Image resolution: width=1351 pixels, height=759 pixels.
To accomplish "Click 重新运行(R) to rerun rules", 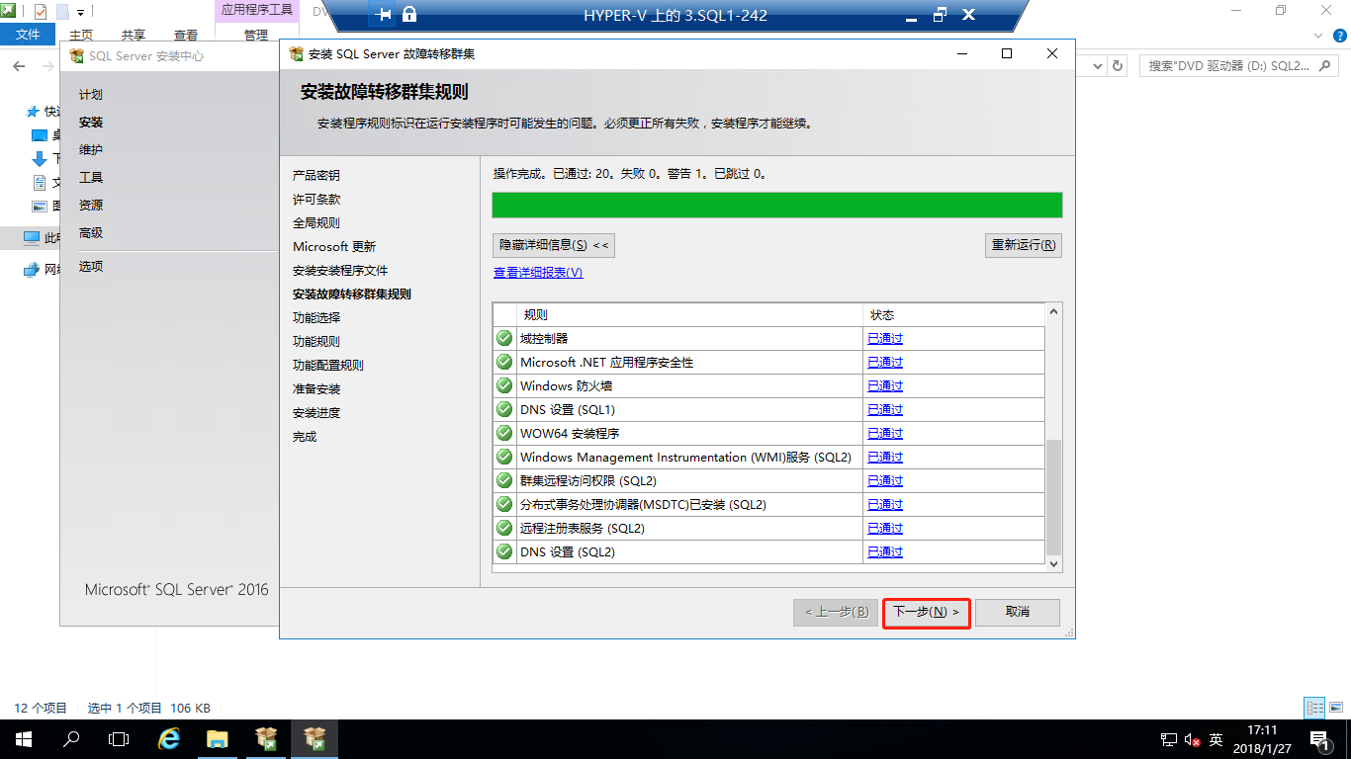I will pos(1024,245).
